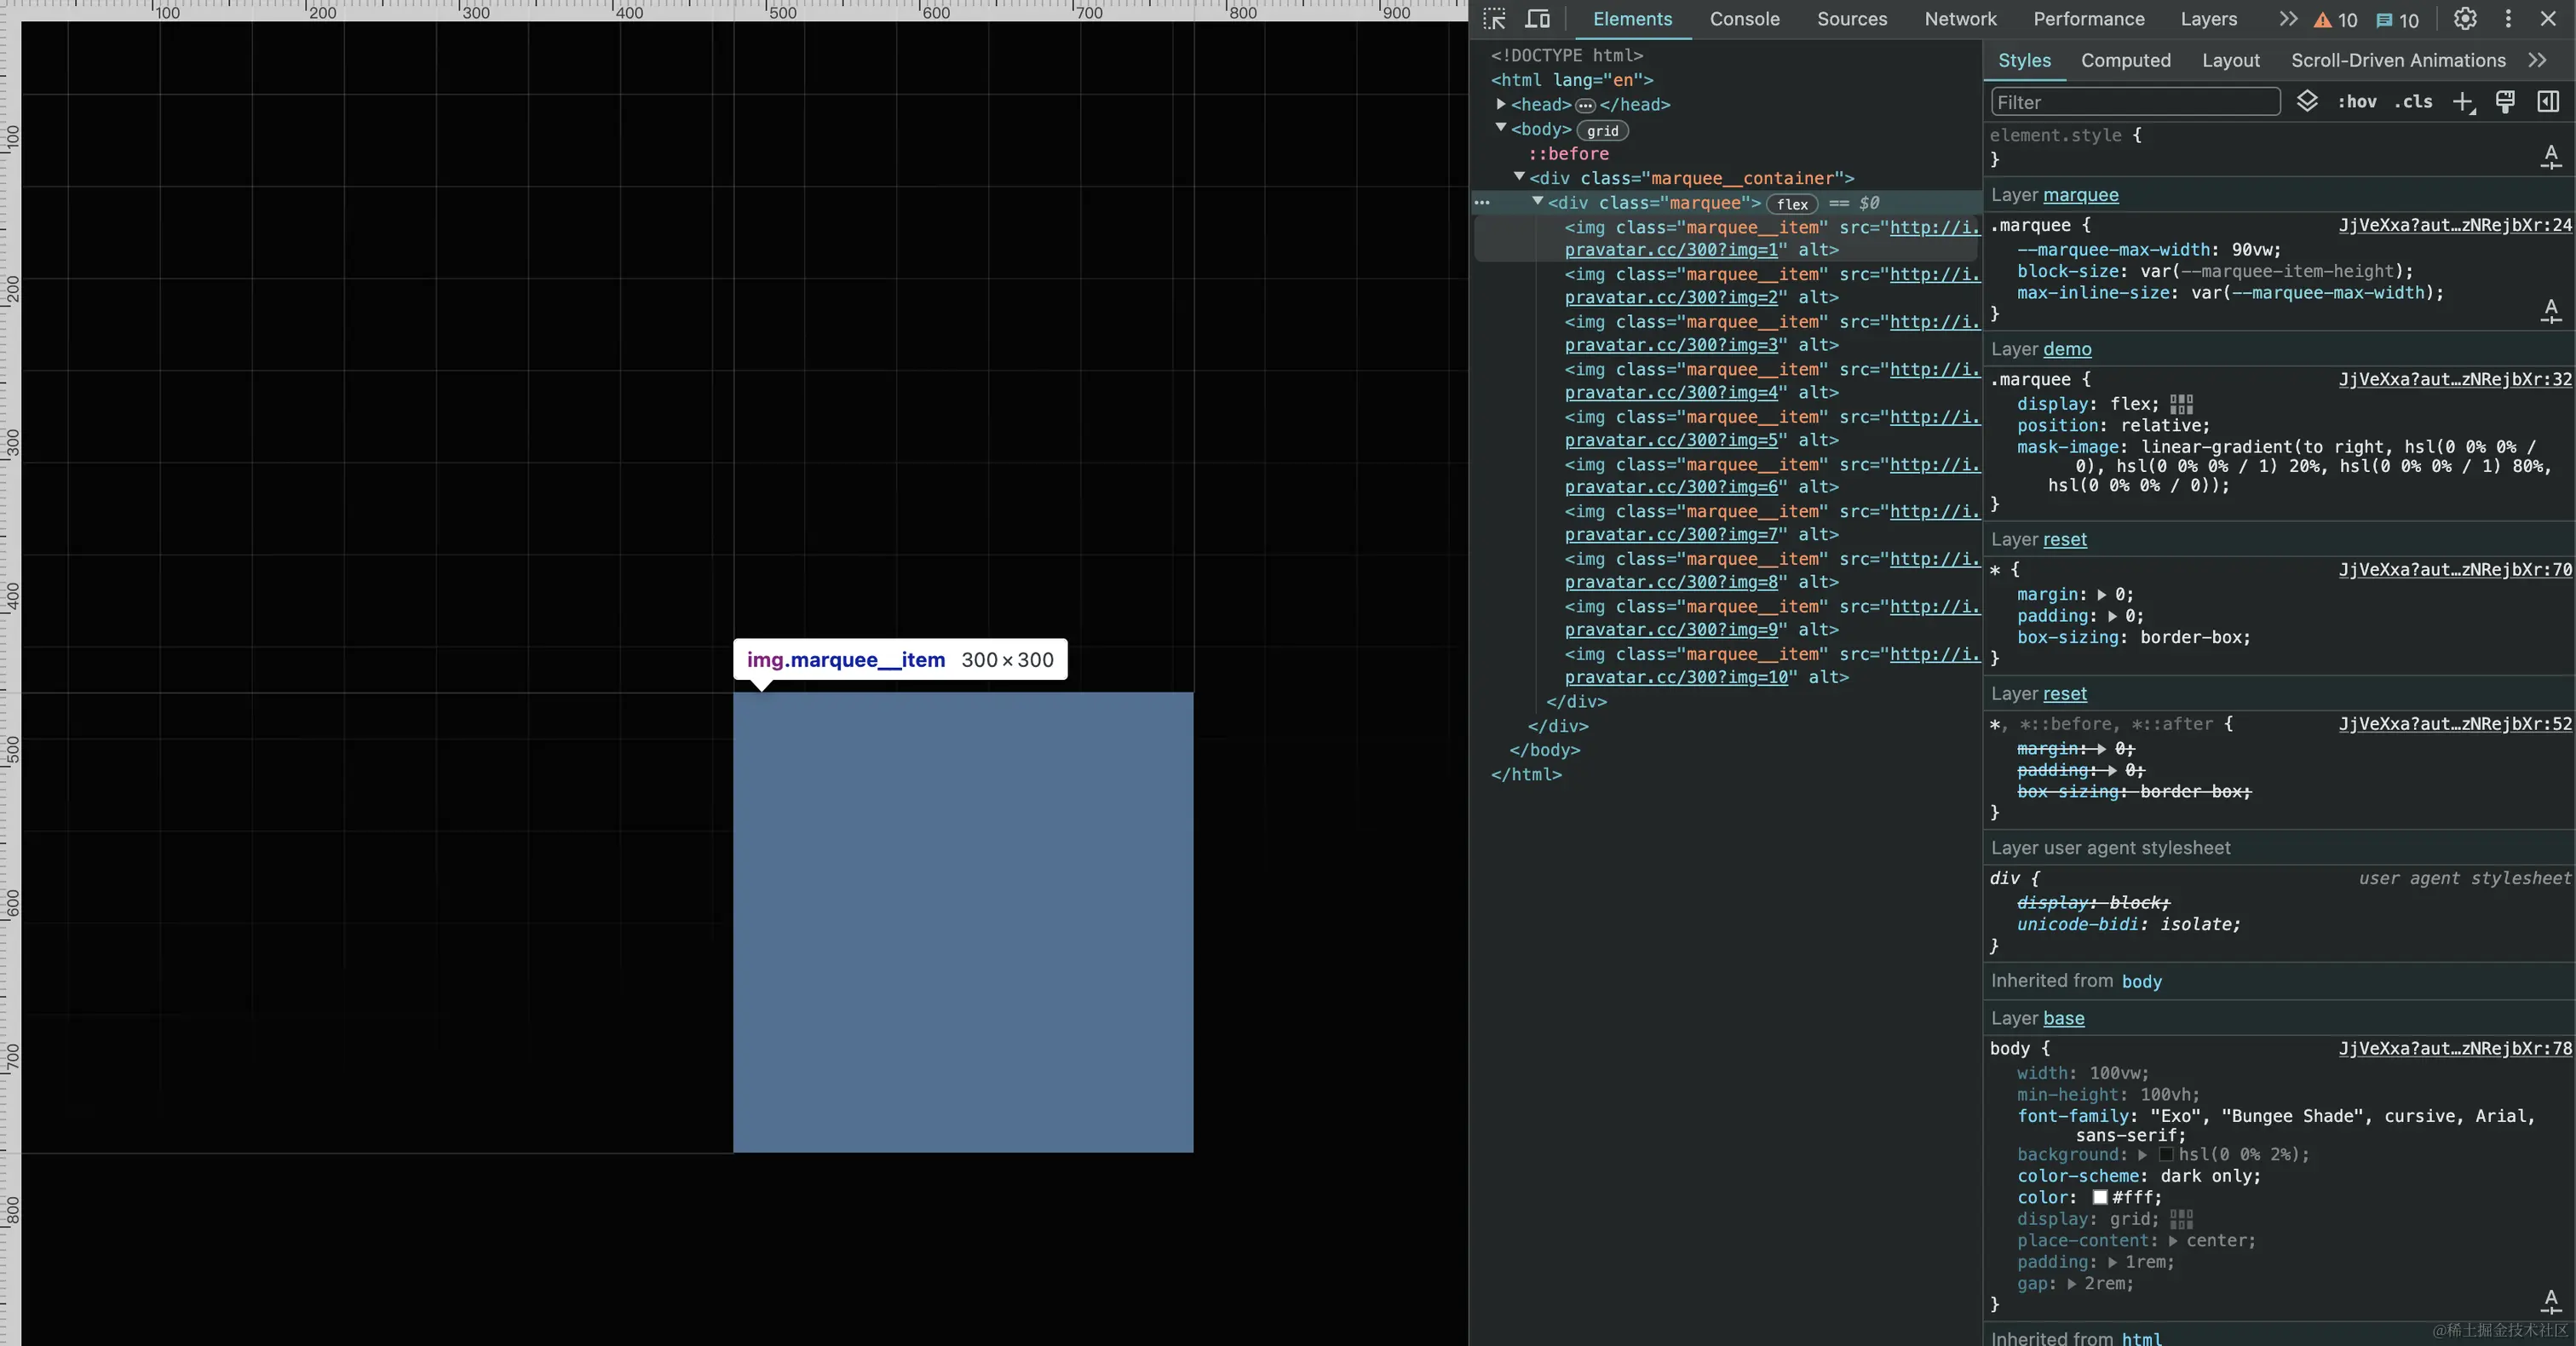
Task: Expand the head element node
Action: (1501, 104)
